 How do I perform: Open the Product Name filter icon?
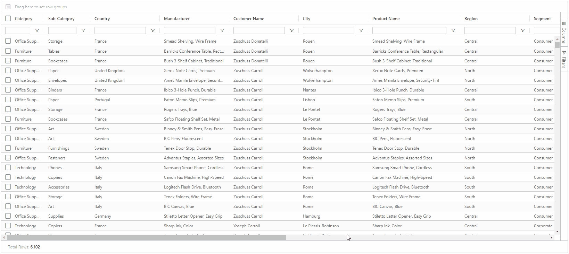[453, 30]
